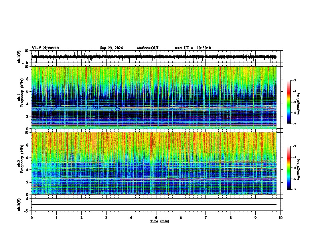Screen dimensions: 316x244
Task: Click the "5" tick on ch.3(V) axis
Action: (28, 199)
